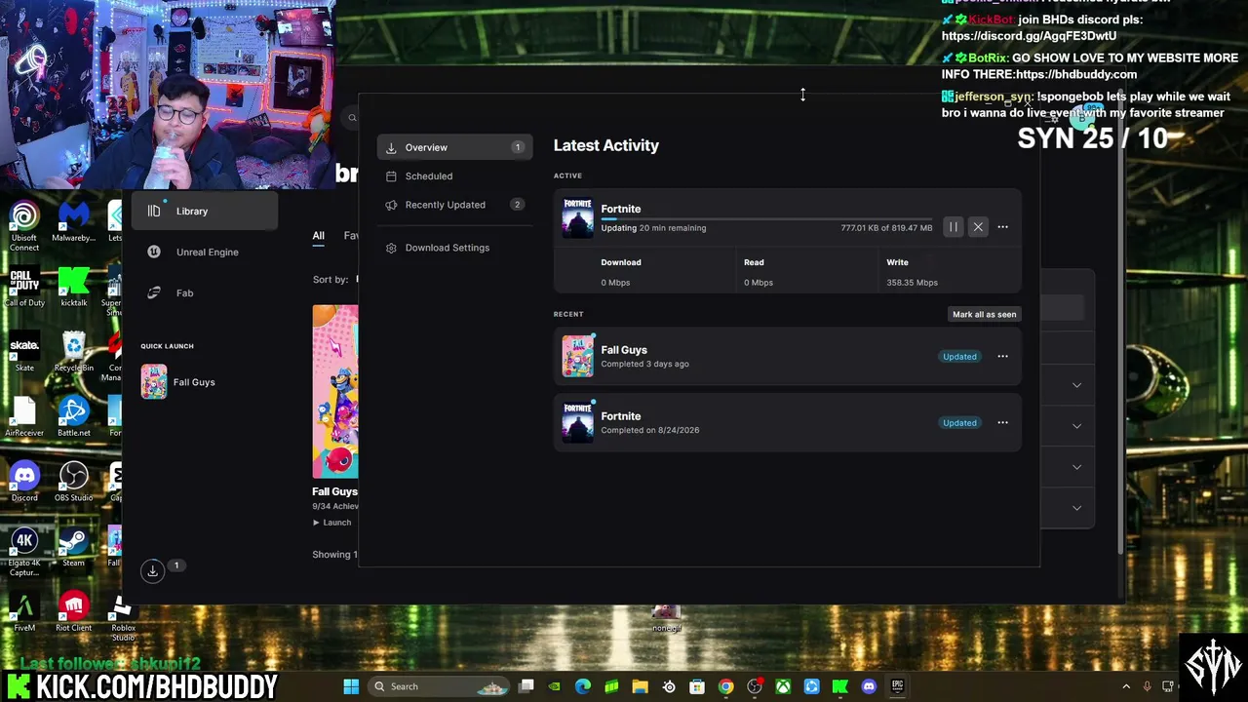The image size is (1248, 702).
Task: Open the Xbox app from the taskbar
Action: coord(783,686)
